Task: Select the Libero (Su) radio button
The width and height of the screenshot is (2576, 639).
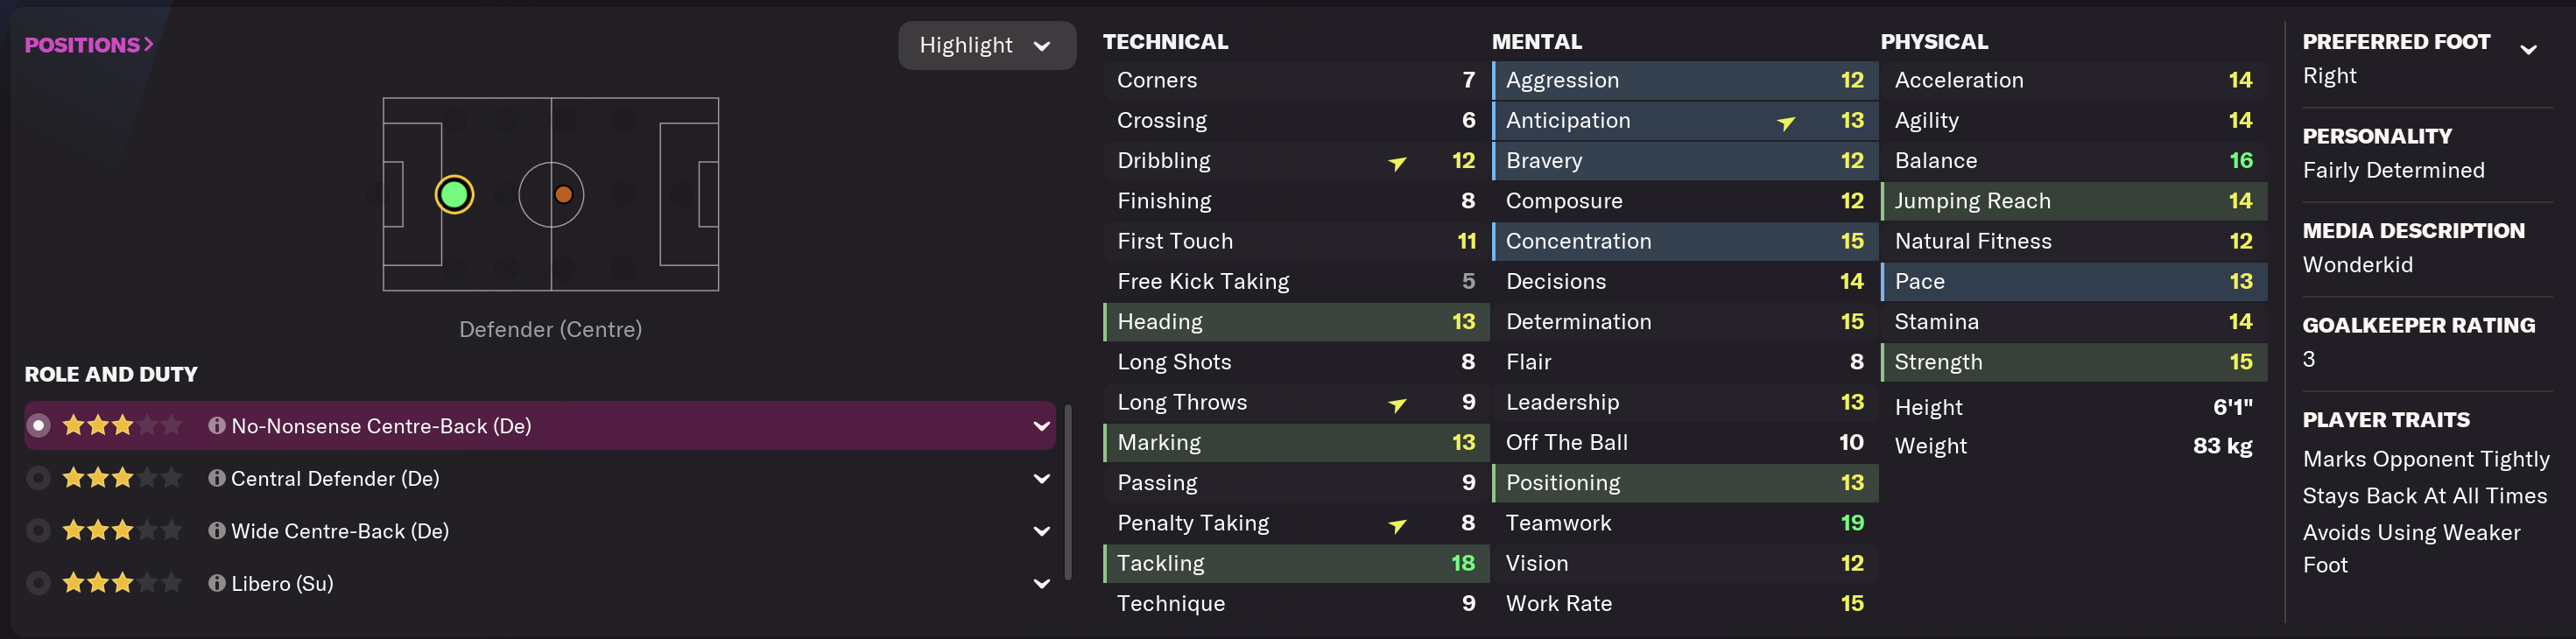Action: coord(38,584)
